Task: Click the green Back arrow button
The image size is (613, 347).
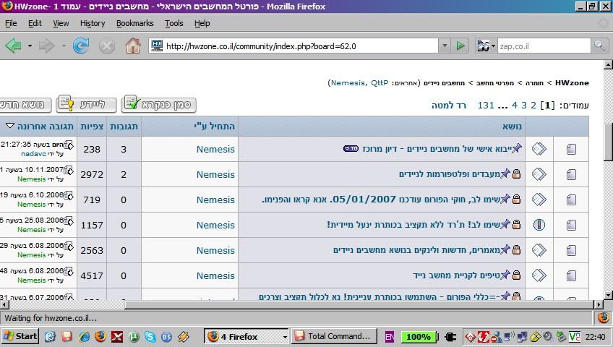Action: click(13, 46)
